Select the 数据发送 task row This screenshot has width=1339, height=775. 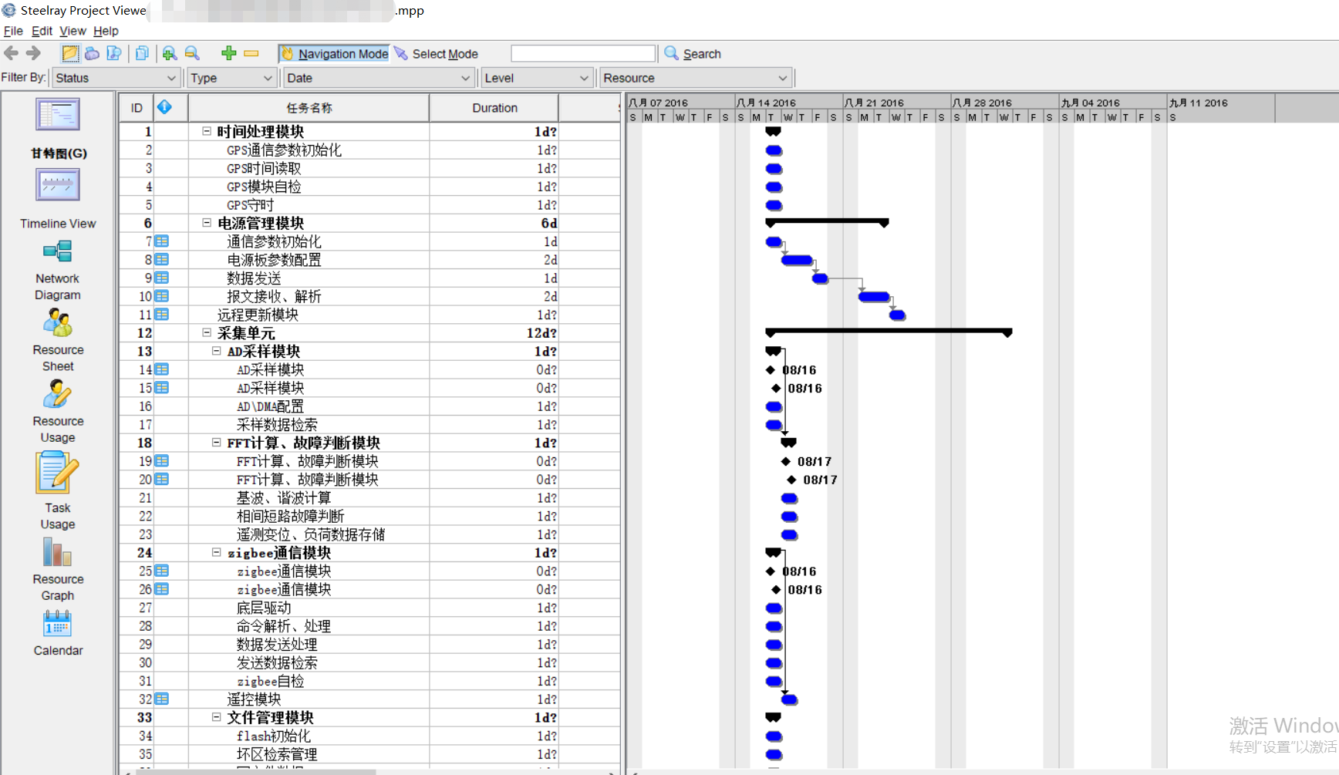369,278
